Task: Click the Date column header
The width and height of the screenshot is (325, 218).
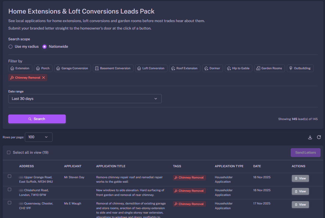Action: click(257, 166)
